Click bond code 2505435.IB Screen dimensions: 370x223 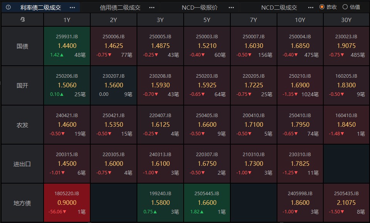[346, 194]
